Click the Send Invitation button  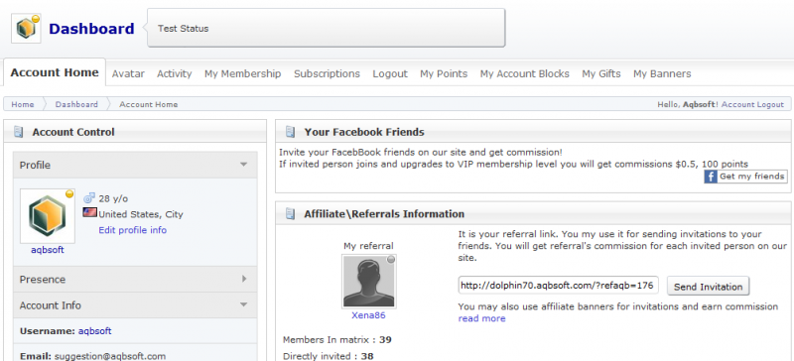[x=708, y=287]
